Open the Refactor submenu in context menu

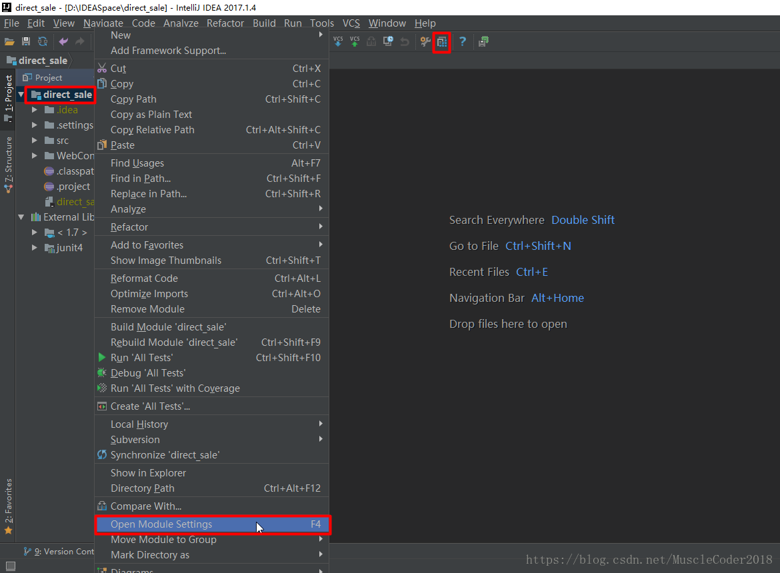point(211,227)
